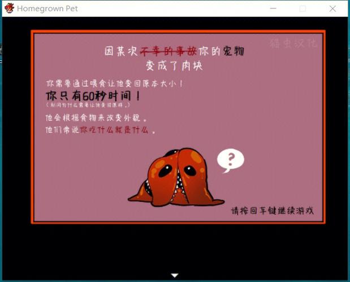The width and height of the screenshot is (350, 282).
Task: Click the red meat blob pet
Action: pos(176,178)
